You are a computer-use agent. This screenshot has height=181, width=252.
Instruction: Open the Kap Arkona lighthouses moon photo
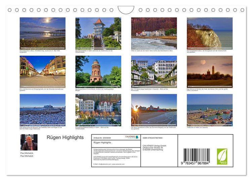click(210, 72)
